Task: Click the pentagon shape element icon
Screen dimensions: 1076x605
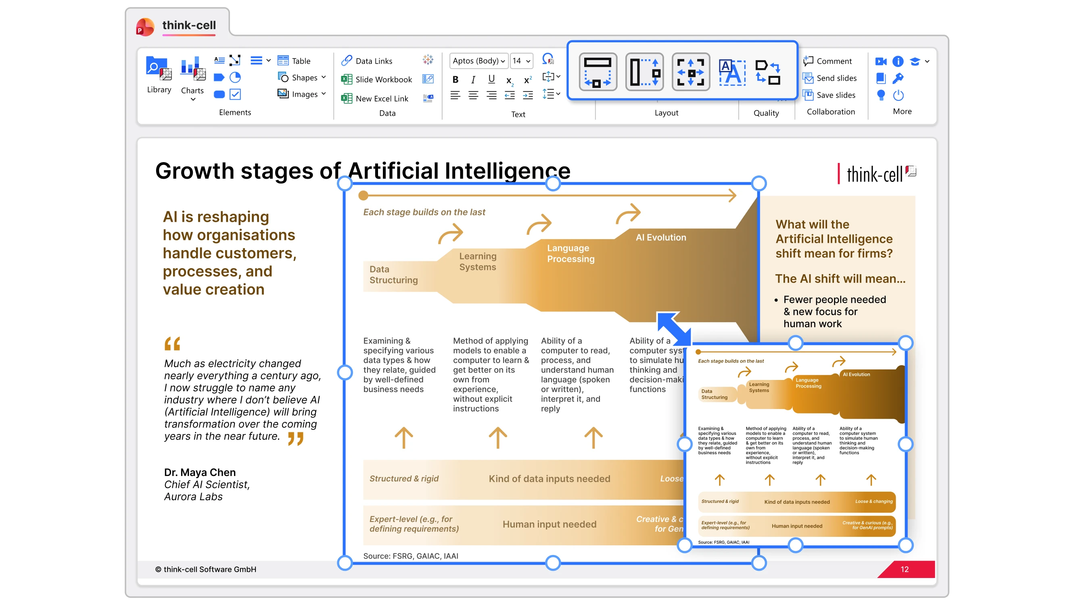Action: [x=219, y=78]
